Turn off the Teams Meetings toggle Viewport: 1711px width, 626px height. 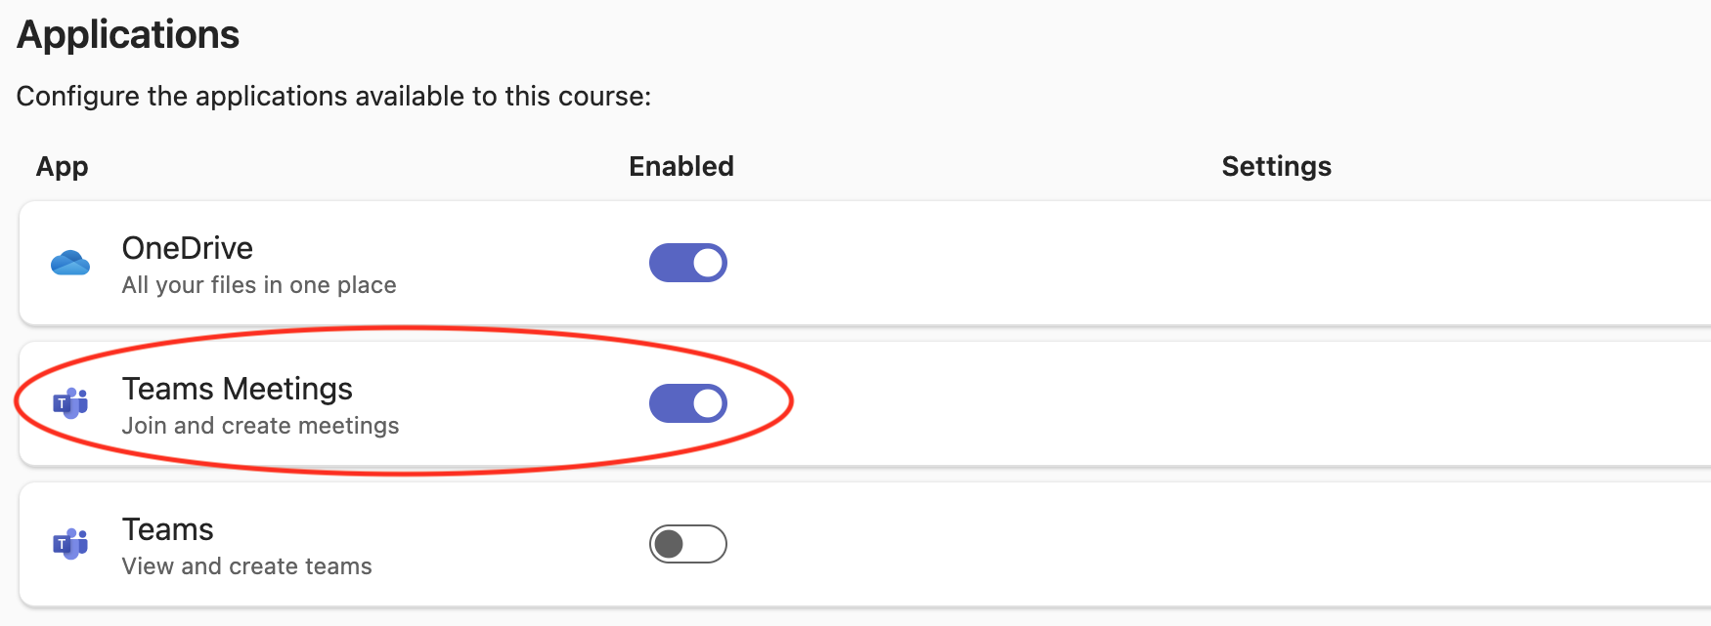[688, 403]
